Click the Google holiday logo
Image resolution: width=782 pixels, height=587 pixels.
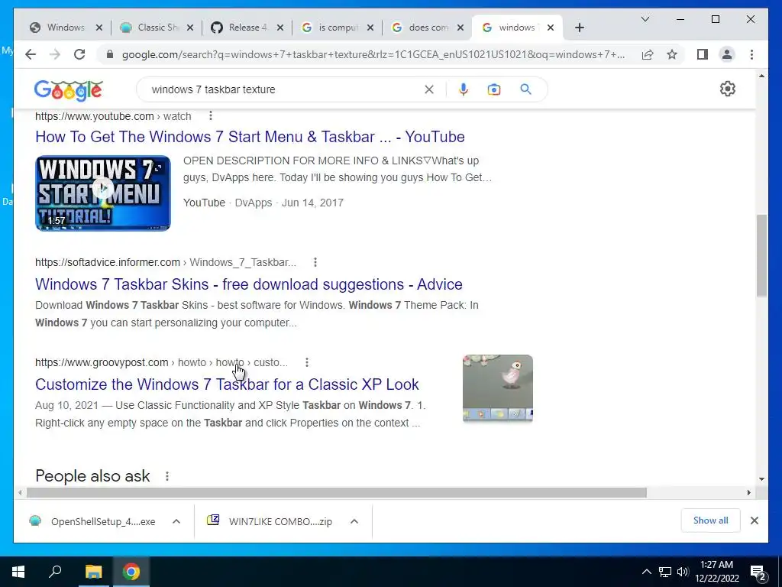(x=68, y=90)
